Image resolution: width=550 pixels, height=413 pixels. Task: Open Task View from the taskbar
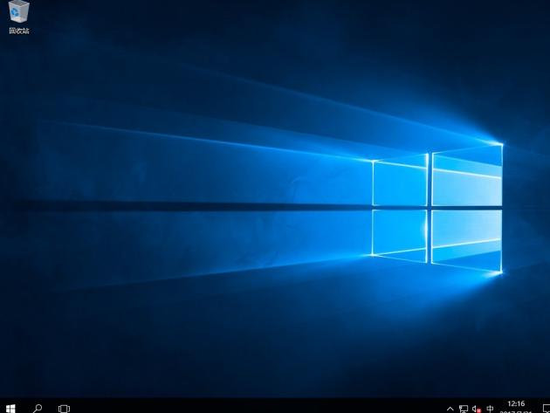point(64,407)
